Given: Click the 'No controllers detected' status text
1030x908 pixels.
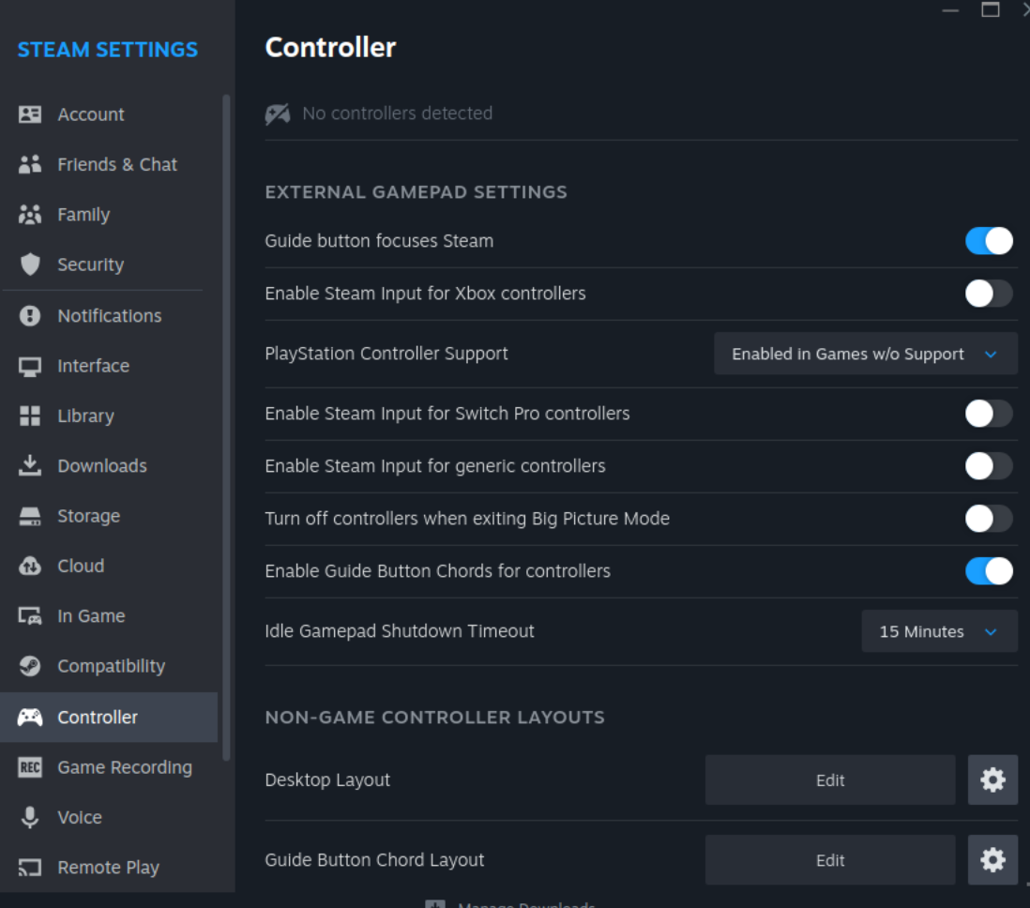Looking at the screenshot, I should 398,113.
